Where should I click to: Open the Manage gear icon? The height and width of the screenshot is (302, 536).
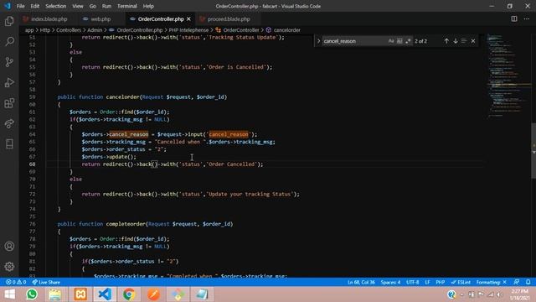click(9, 267)
